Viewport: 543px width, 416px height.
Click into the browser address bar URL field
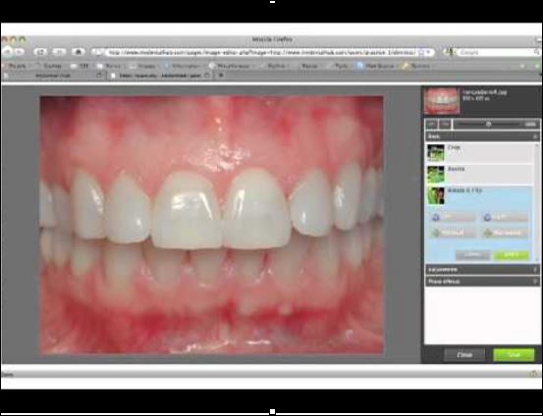click(x=261, y=52)
